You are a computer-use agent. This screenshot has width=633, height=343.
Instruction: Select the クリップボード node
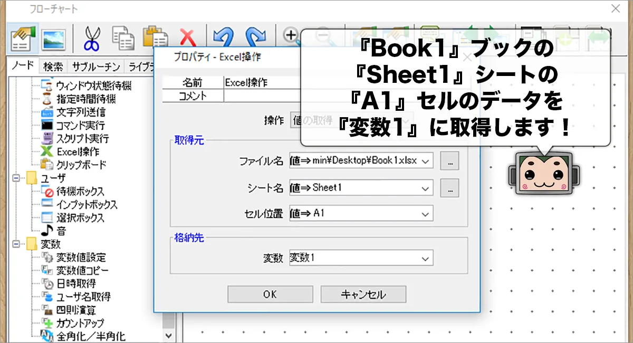click(x=74, y=165)
